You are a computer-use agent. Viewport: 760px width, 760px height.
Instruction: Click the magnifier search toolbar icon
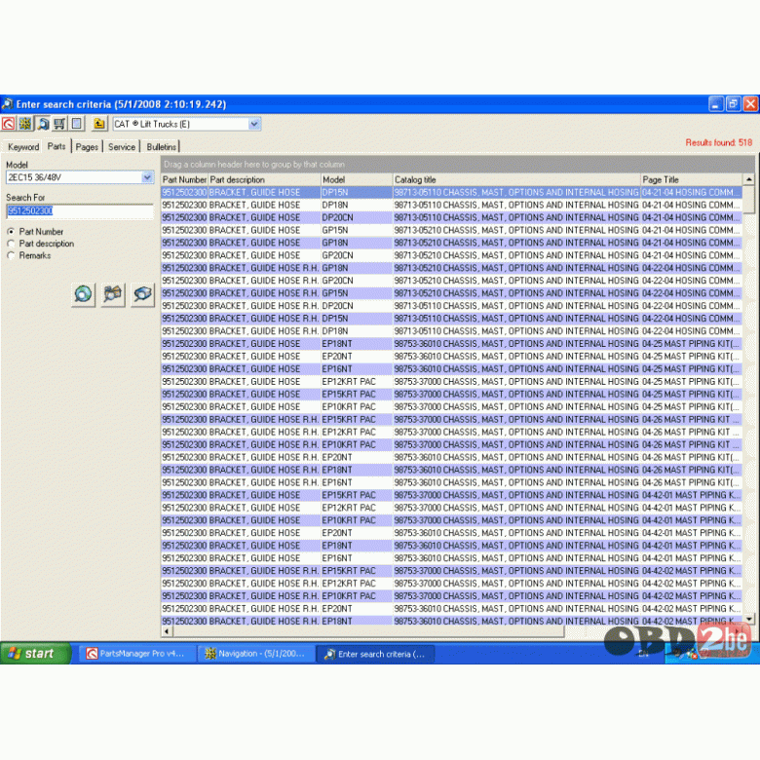[43, 124]
